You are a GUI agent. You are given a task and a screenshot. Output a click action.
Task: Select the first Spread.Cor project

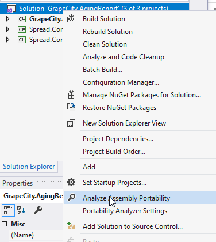(x=46, y=29)
